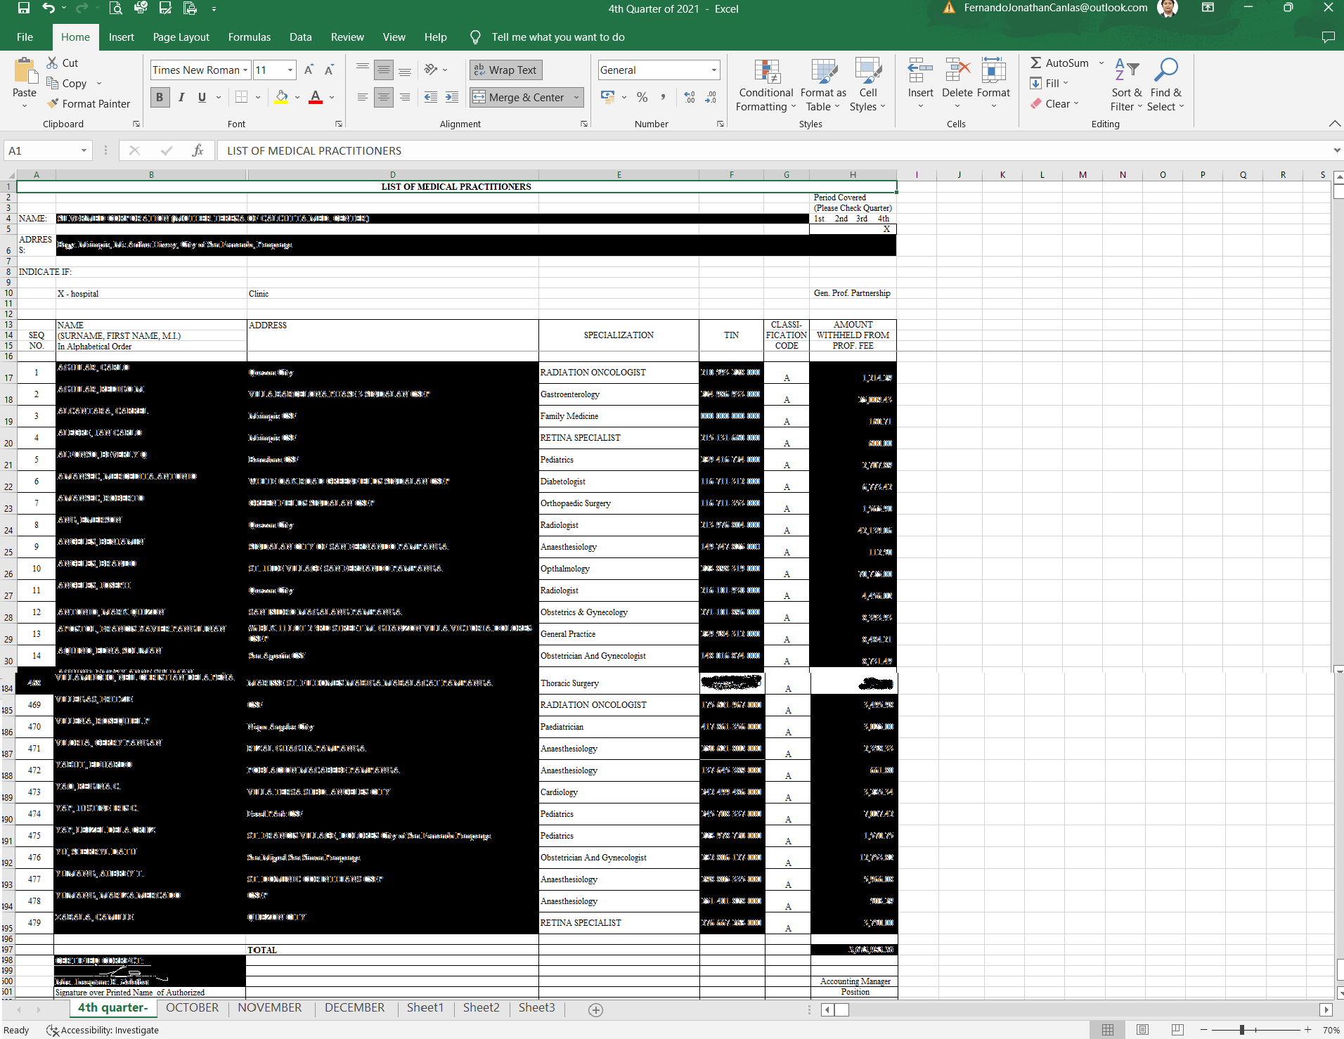Switch to the Page Layout ribbon tab
The height and width of the screenshot is (1039, 1344).
pos(181,37)
